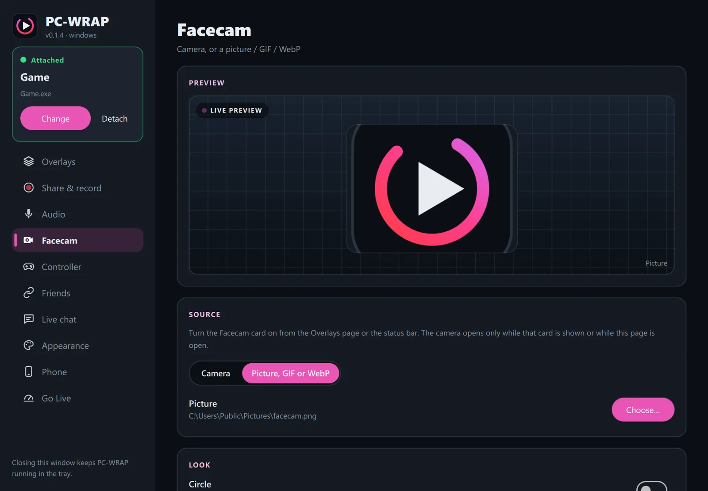Click the Facecam camera icon
The image size is (708, 491).
tap(28, 240)
